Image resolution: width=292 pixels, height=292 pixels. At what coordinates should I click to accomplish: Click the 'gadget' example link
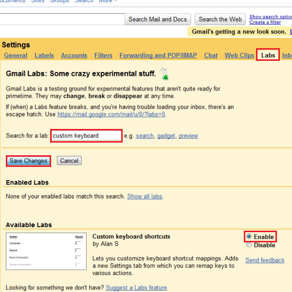click(166, 136)
